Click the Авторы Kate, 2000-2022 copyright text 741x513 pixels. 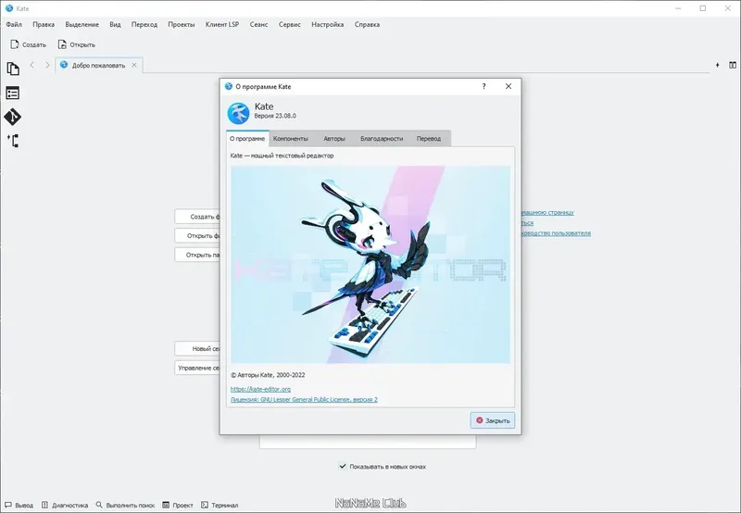(268, 375)
